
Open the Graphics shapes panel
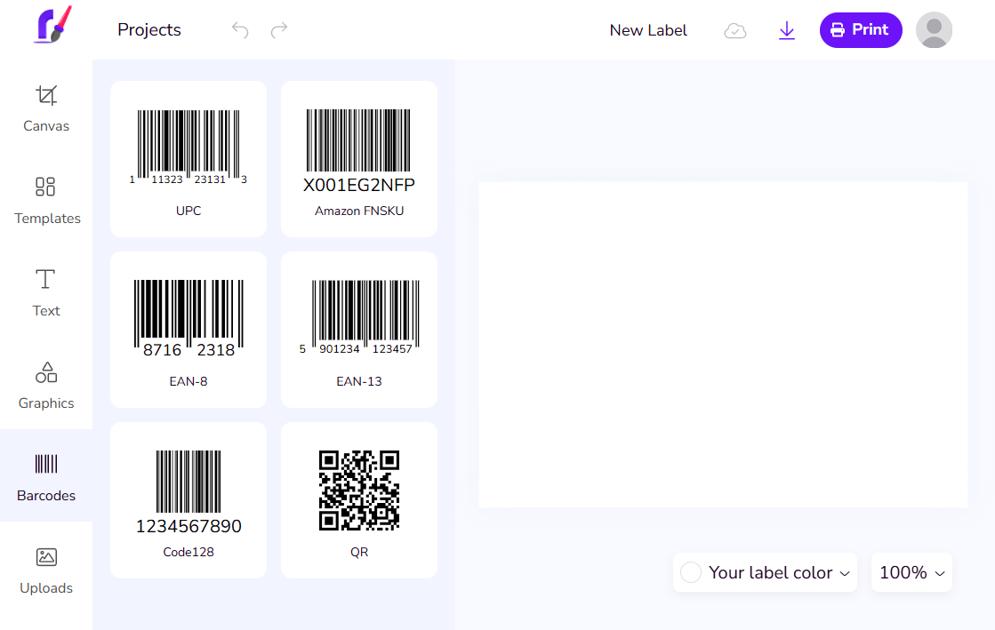tap(46, 385)
